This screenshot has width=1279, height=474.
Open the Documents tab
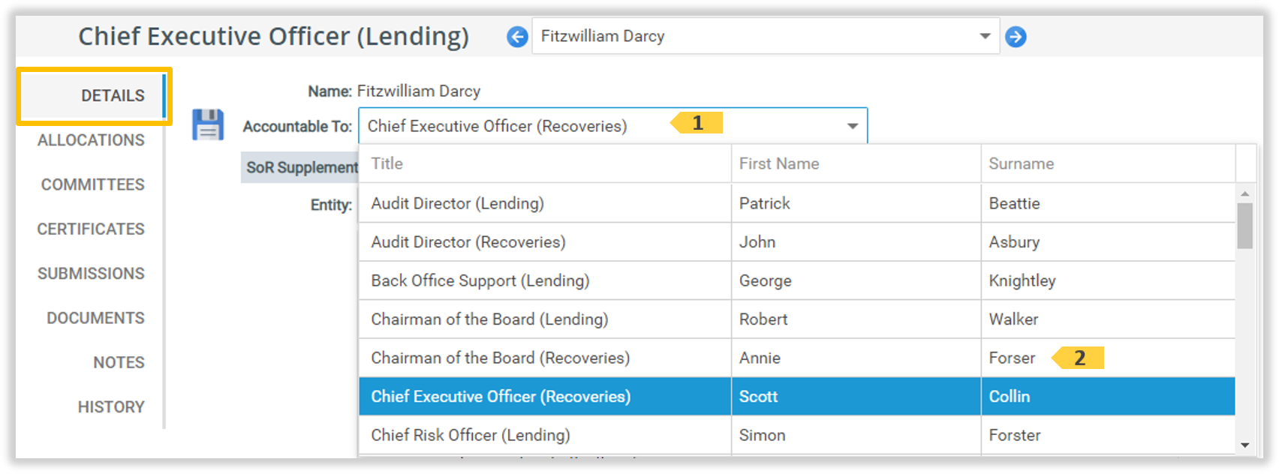click(95, 318)
